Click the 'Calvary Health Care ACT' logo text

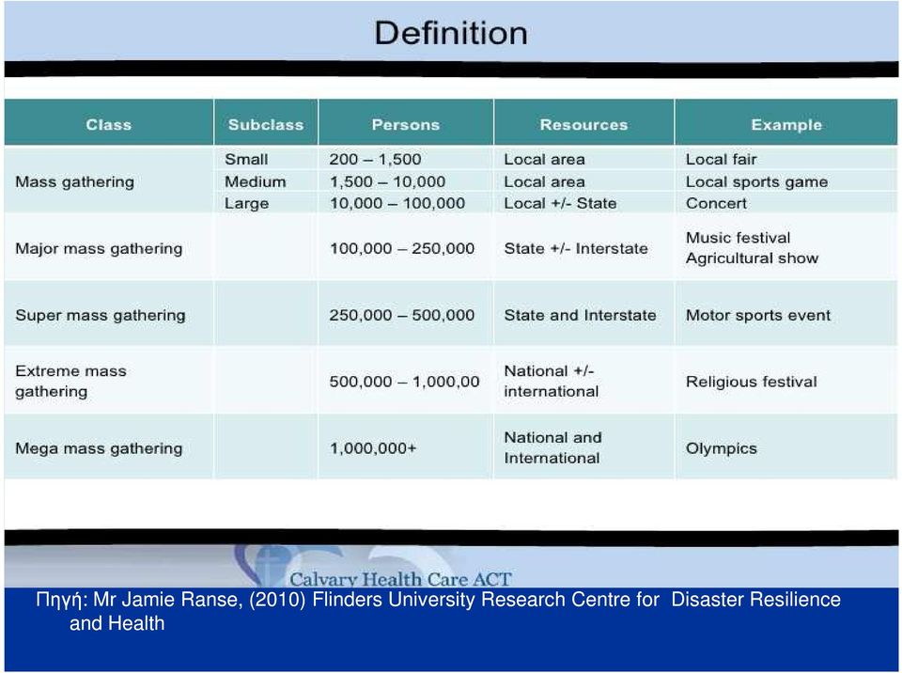click(x=400, y=579)
